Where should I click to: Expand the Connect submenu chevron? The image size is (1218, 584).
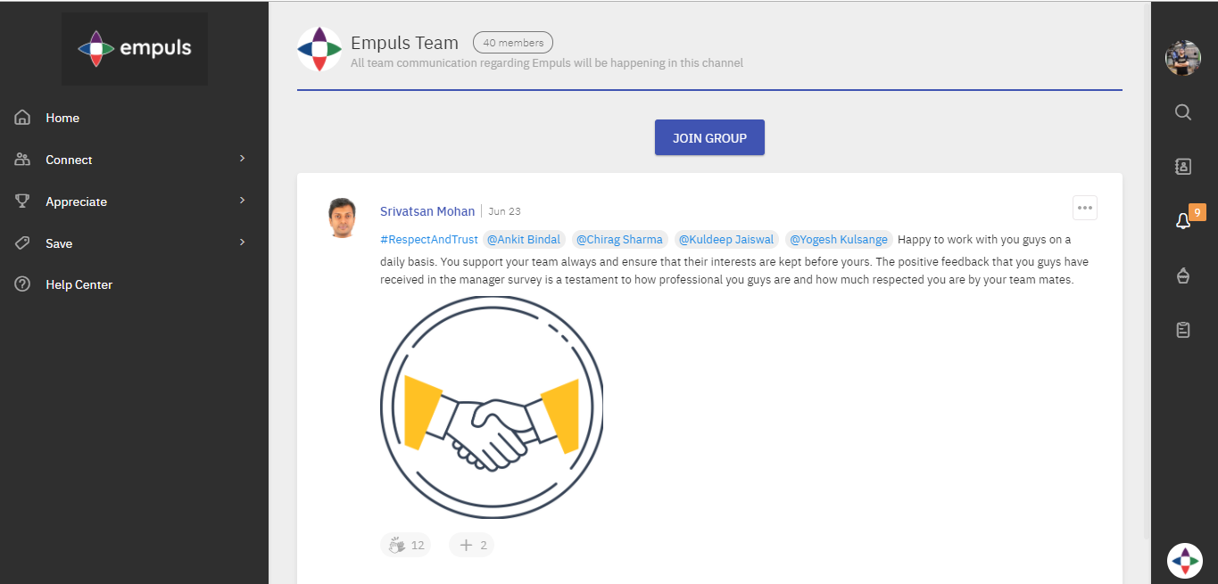[x=242, y=159]
